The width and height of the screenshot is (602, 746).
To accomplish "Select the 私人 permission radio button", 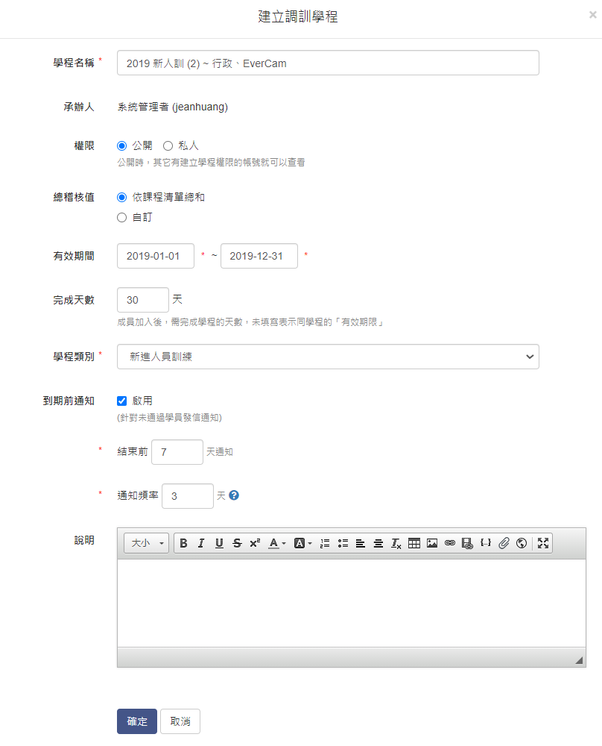I will 168,146.
